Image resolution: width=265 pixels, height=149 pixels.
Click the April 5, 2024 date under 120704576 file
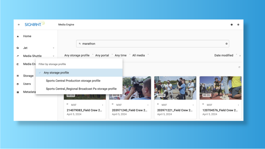[x=210, y=114]
